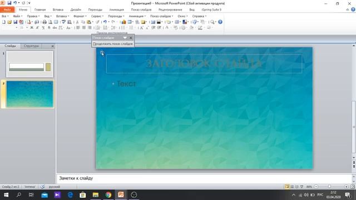Open the Все dropdown menu

point(5,16)
